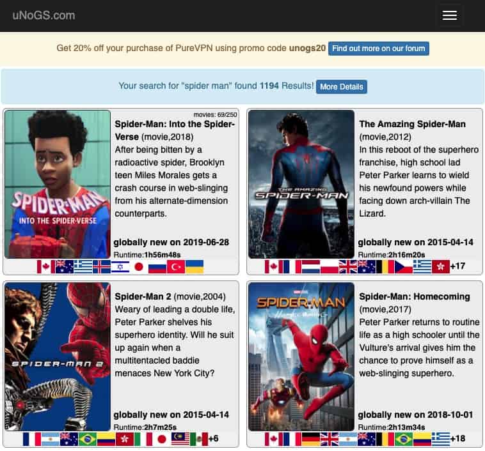
Task: Click Ukraine flag under Into the Spider-Verse
Action: pyautogui.click(x=195, y=266)
